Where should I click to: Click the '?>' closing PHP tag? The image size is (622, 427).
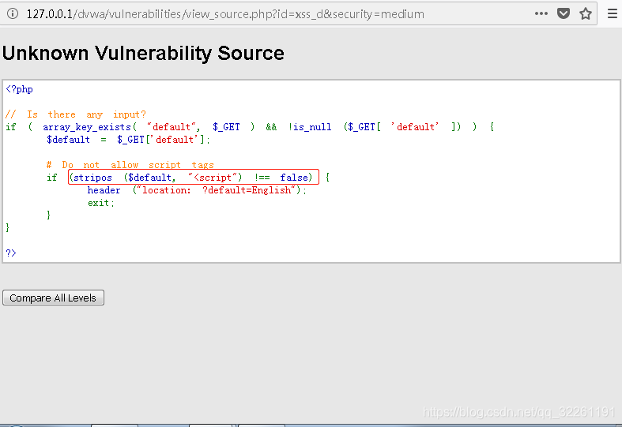tap(11, 253)
